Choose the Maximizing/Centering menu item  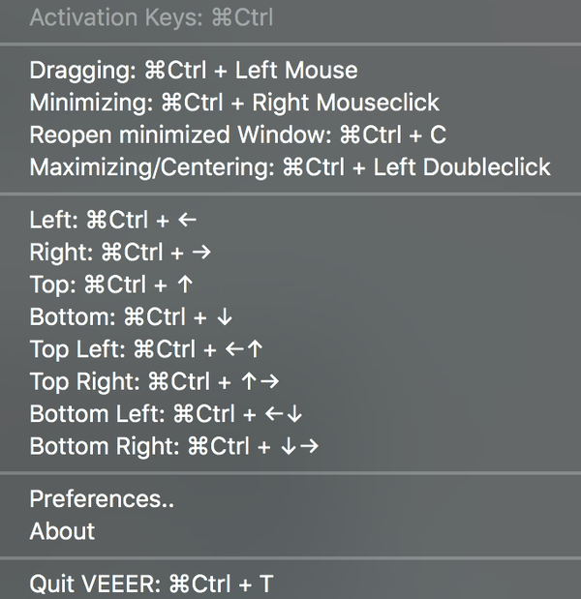coord(290,166)
